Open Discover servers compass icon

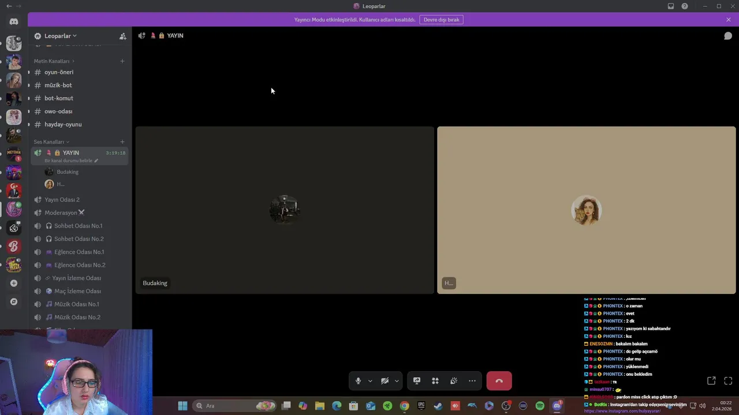click(14, 301)
